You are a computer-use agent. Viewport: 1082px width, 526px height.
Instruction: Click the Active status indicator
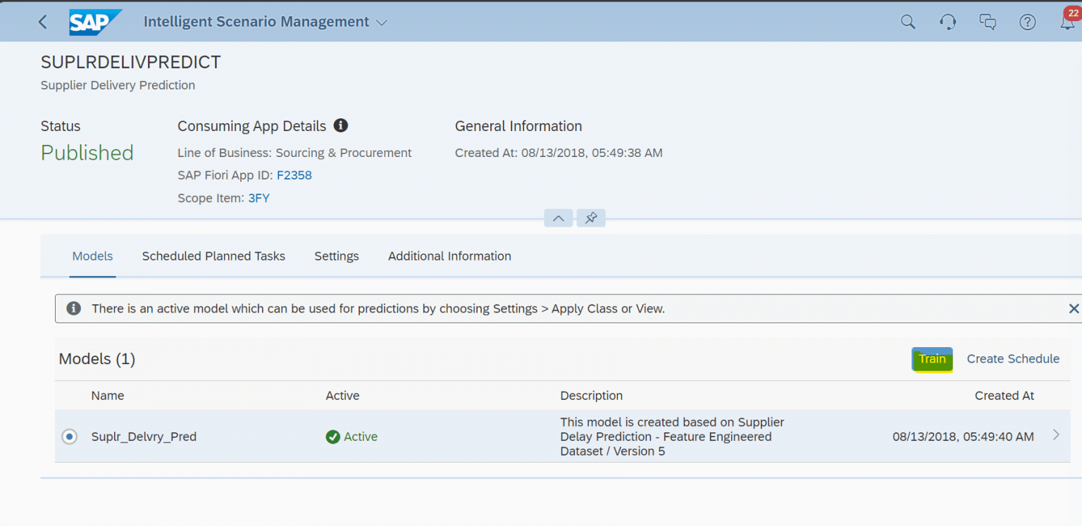point(352,437)
